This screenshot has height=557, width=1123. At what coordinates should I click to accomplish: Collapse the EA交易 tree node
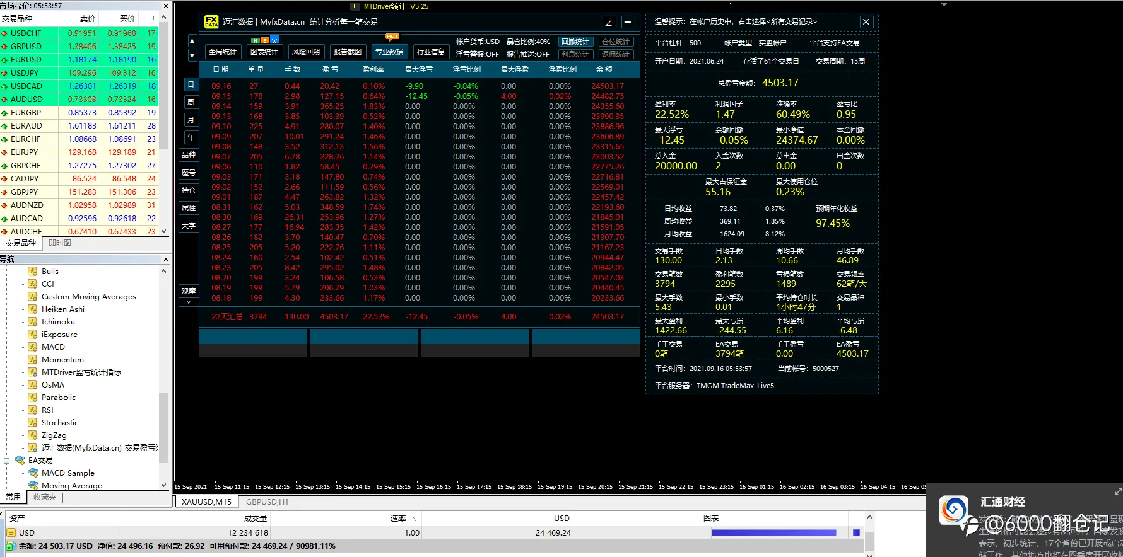point(7,461)
